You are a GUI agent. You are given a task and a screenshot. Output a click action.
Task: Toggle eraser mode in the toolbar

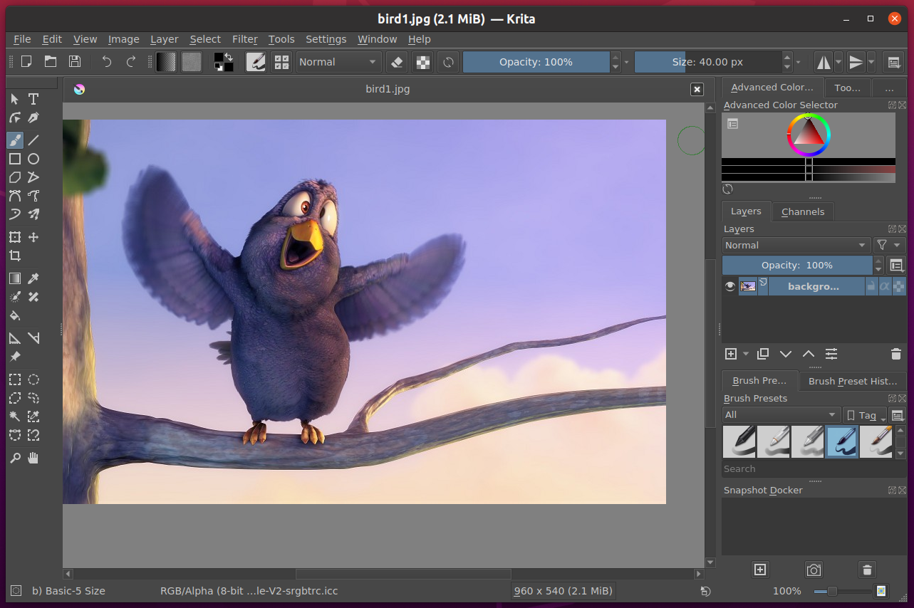click(398, 62)
